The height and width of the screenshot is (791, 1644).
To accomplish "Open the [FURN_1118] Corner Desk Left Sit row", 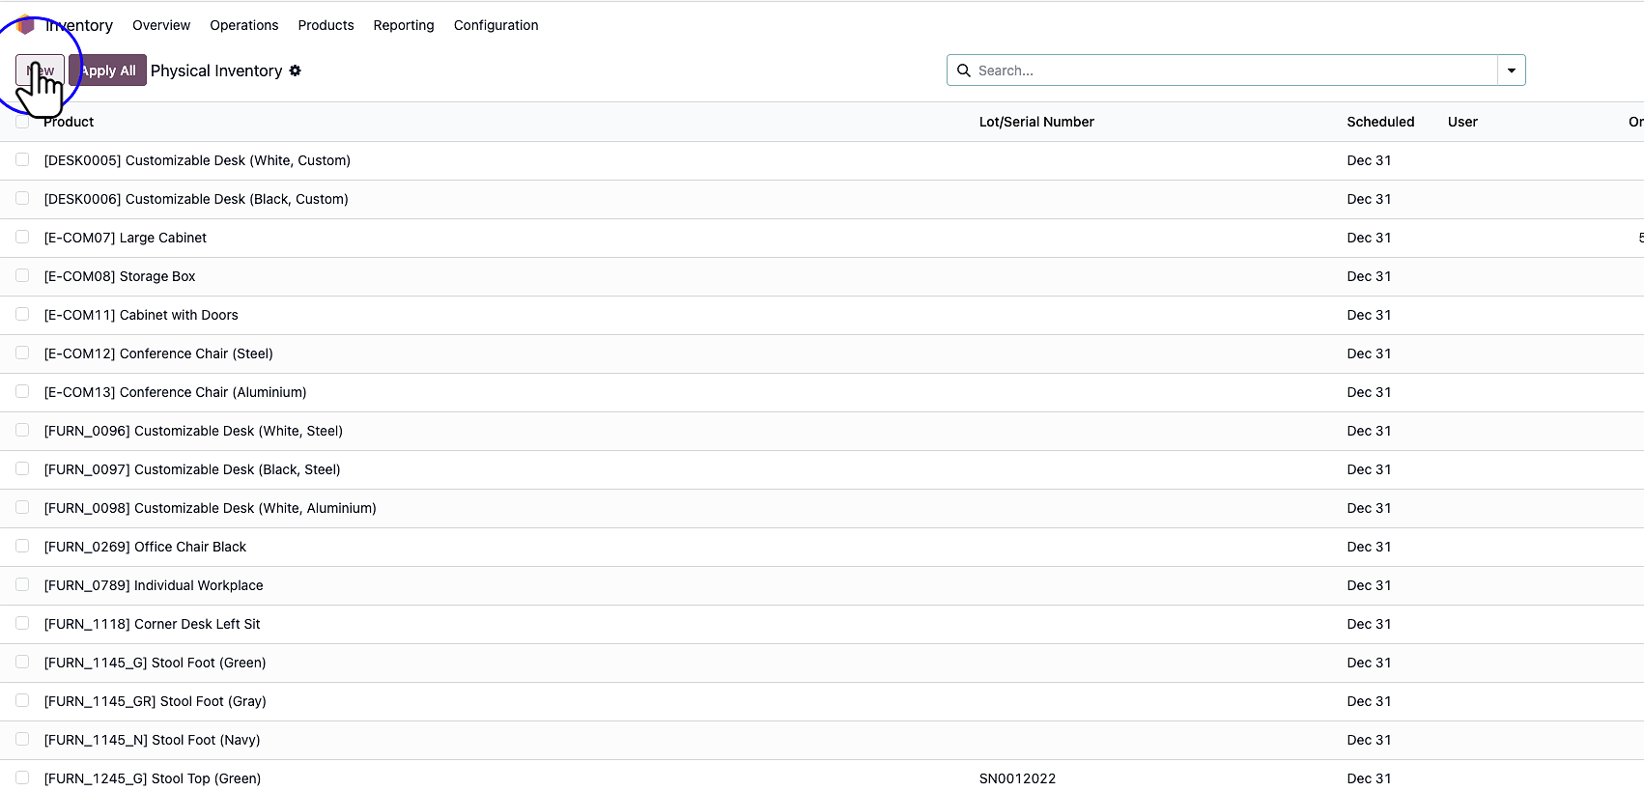I will [x=822, y=624].
